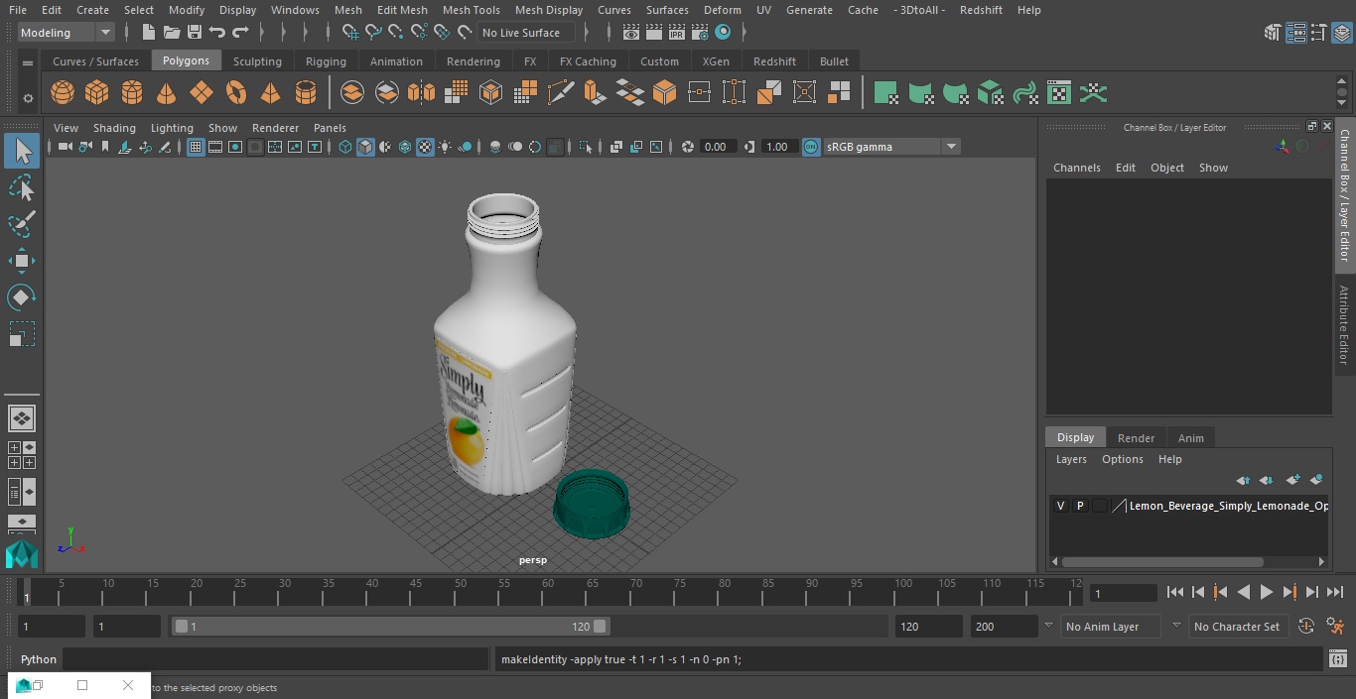Click the layer list horizontal scrollbar
This screenshot has height=699, width=1356.
[1163, 562]
